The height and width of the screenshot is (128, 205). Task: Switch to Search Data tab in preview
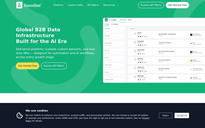[123, 20]
